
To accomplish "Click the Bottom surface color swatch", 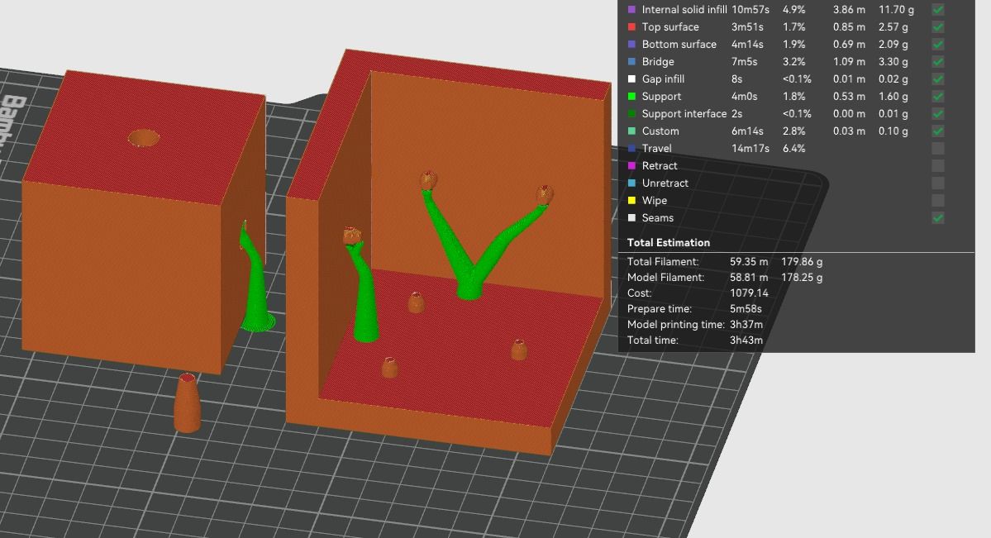I will click(x=631, y=45).
